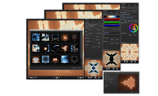Go forward with the right arrow history icon
This screenshot has height=96, width=158.
pyautogui.click(x=59, y=77)
